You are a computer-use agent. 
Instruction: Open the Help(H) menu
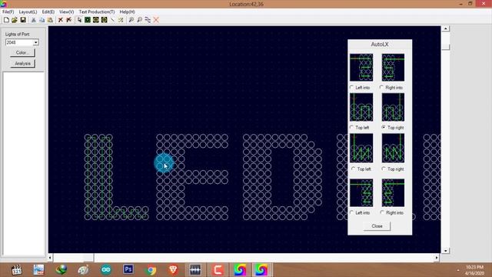click(x=127, y=12)
